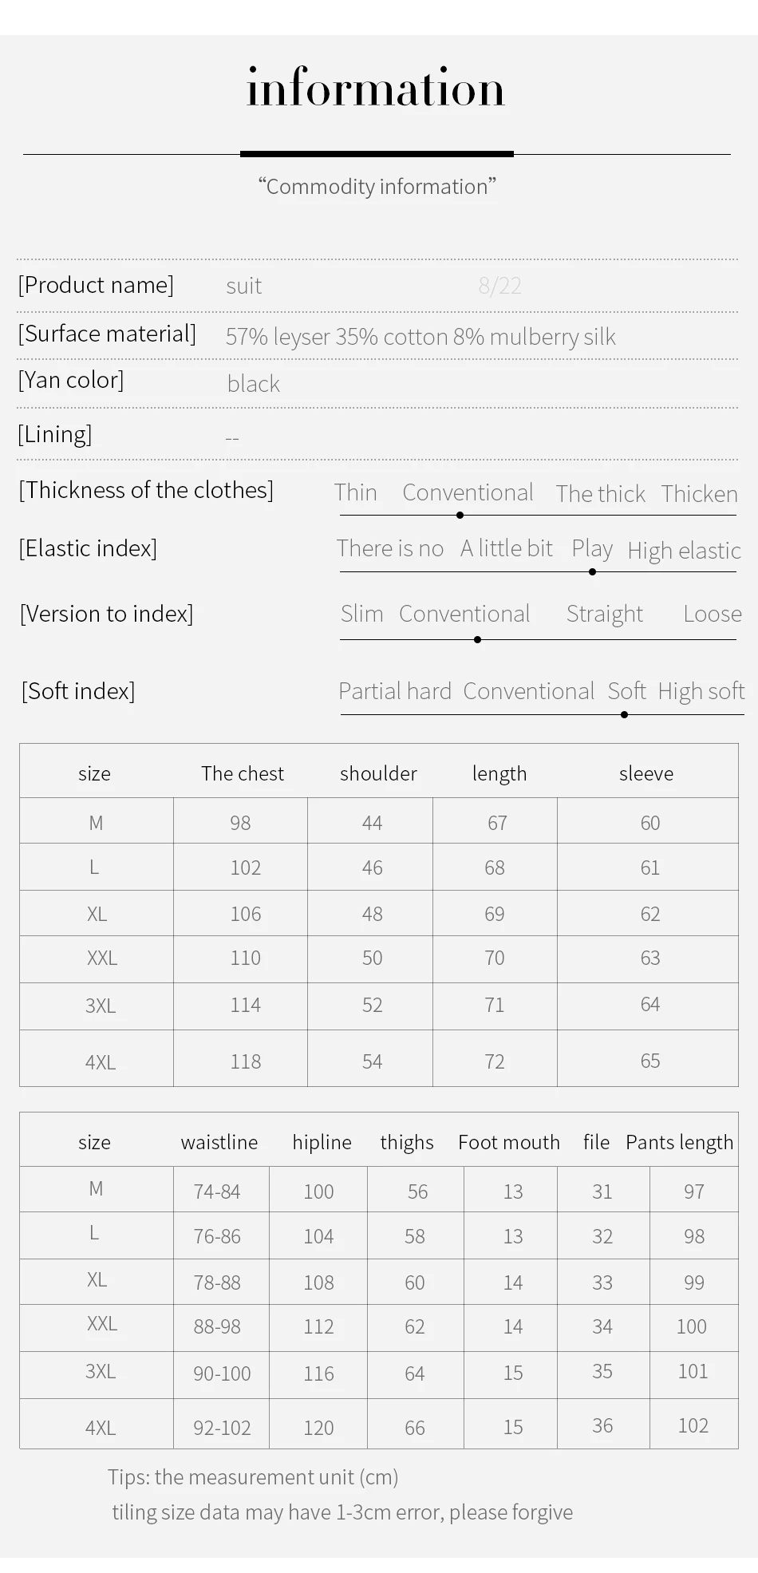The width and height of the screenshot is (758, 1573).
Task: Click the 'Pants length' column header
Action: click(x=680, y=1143)
